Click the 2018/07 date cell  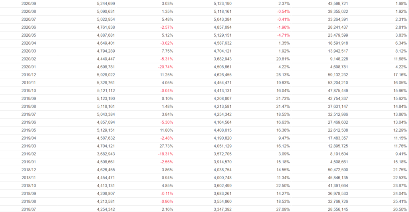pyautogui.click(x=28, y=209)
